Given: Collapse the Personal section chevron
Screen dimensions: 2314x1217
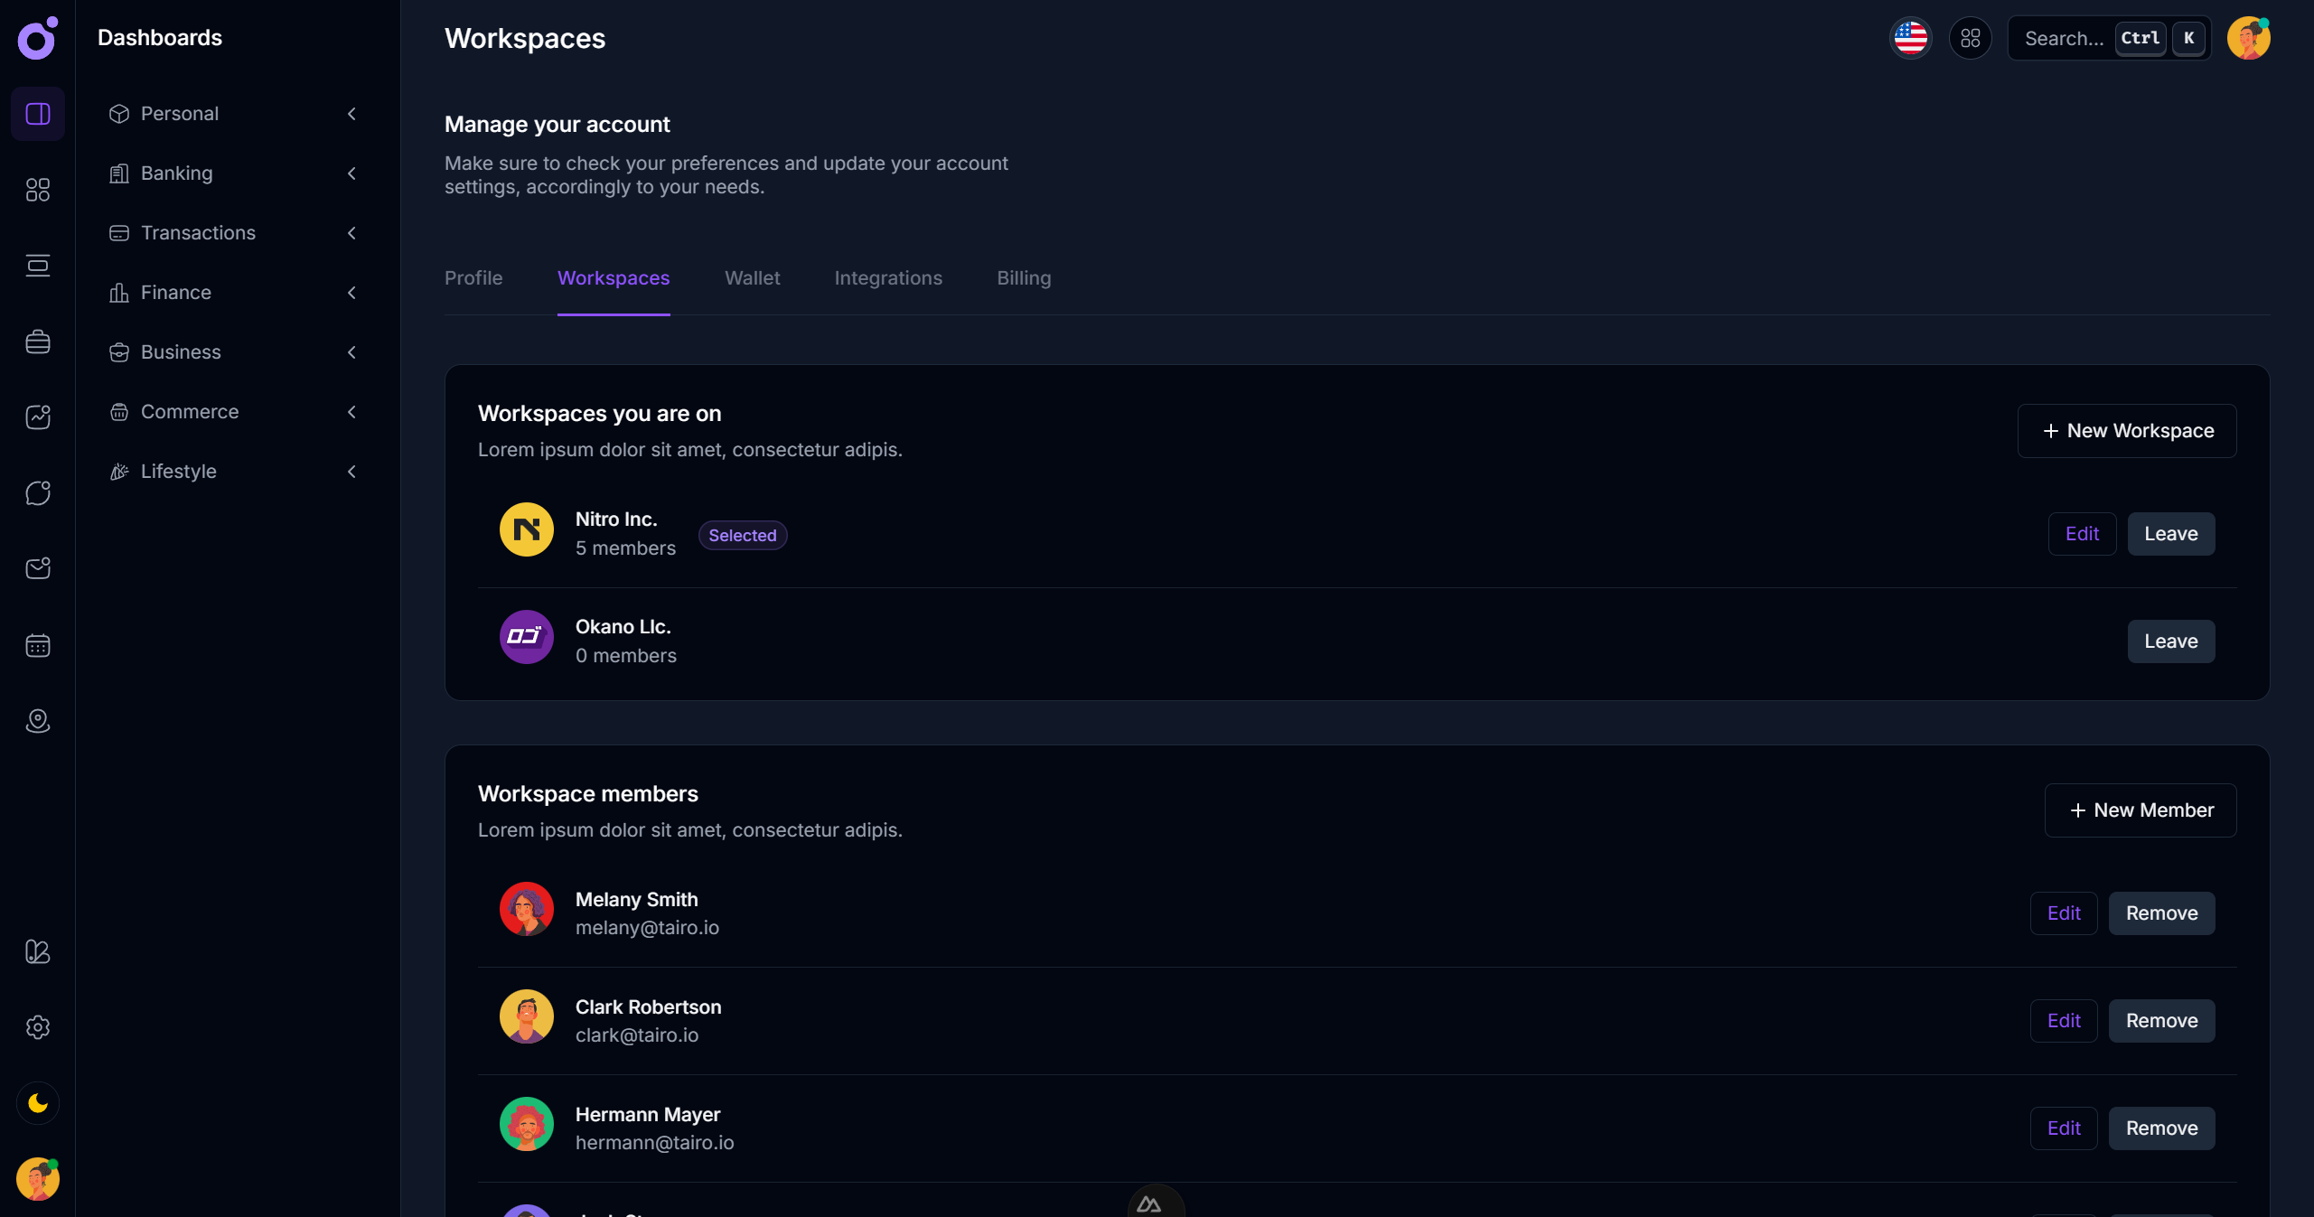Looking at the screenshot, I should (x=351, y=114).
